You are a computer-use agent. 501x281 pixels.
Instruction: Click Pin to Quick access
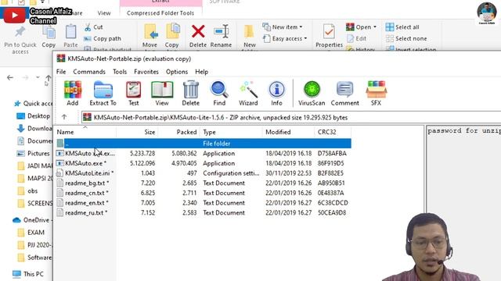click(x=20, y=40)
